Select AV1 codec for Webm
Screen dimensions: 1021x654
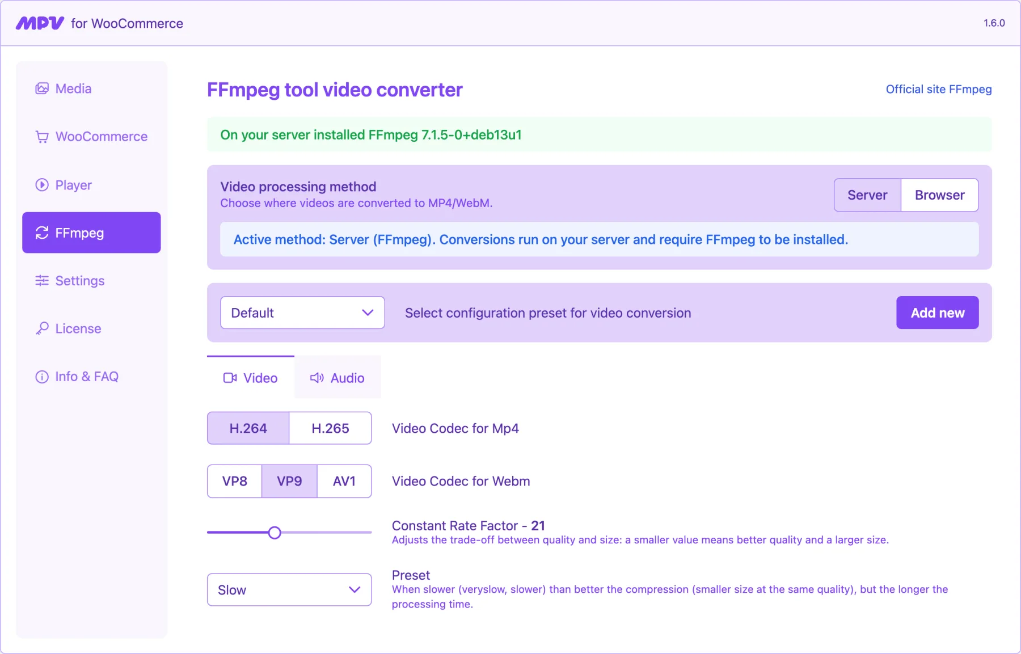pyautogui.click(x=344, y=481)
